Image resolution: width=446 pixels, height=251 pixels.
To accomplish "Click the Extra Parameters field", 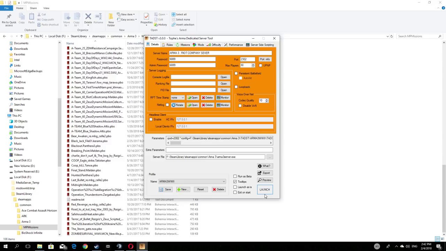I will pos(219,150).
